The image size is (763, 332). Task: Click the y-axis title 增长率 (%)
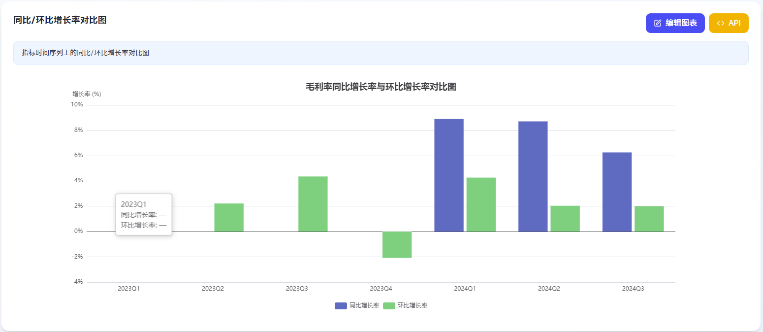tap(87, 94)
